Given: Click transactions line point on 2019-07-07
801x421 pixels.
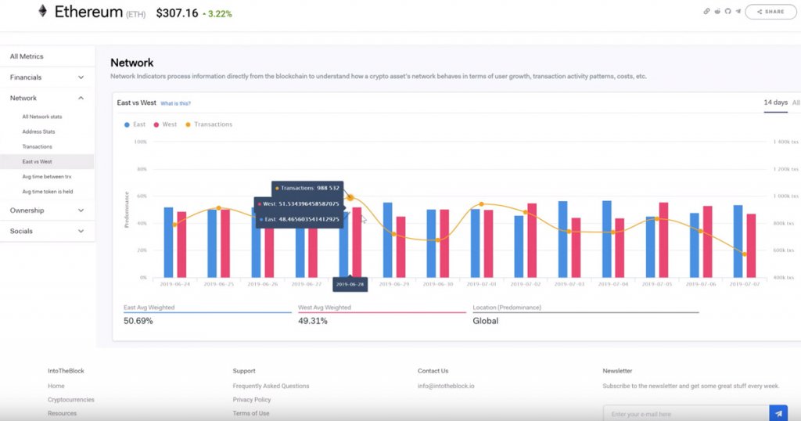Looking at the screenshot, I should point(745,254).
